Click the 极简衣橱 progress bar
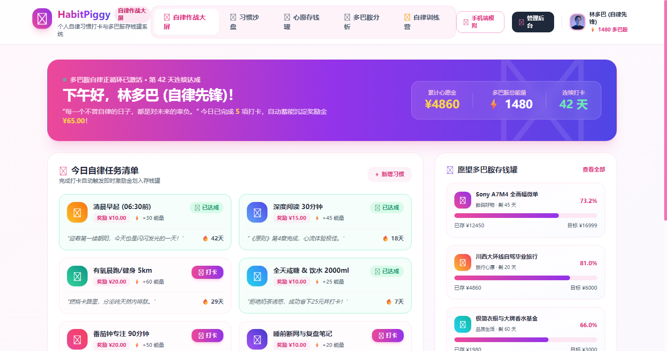 (526, 340)
